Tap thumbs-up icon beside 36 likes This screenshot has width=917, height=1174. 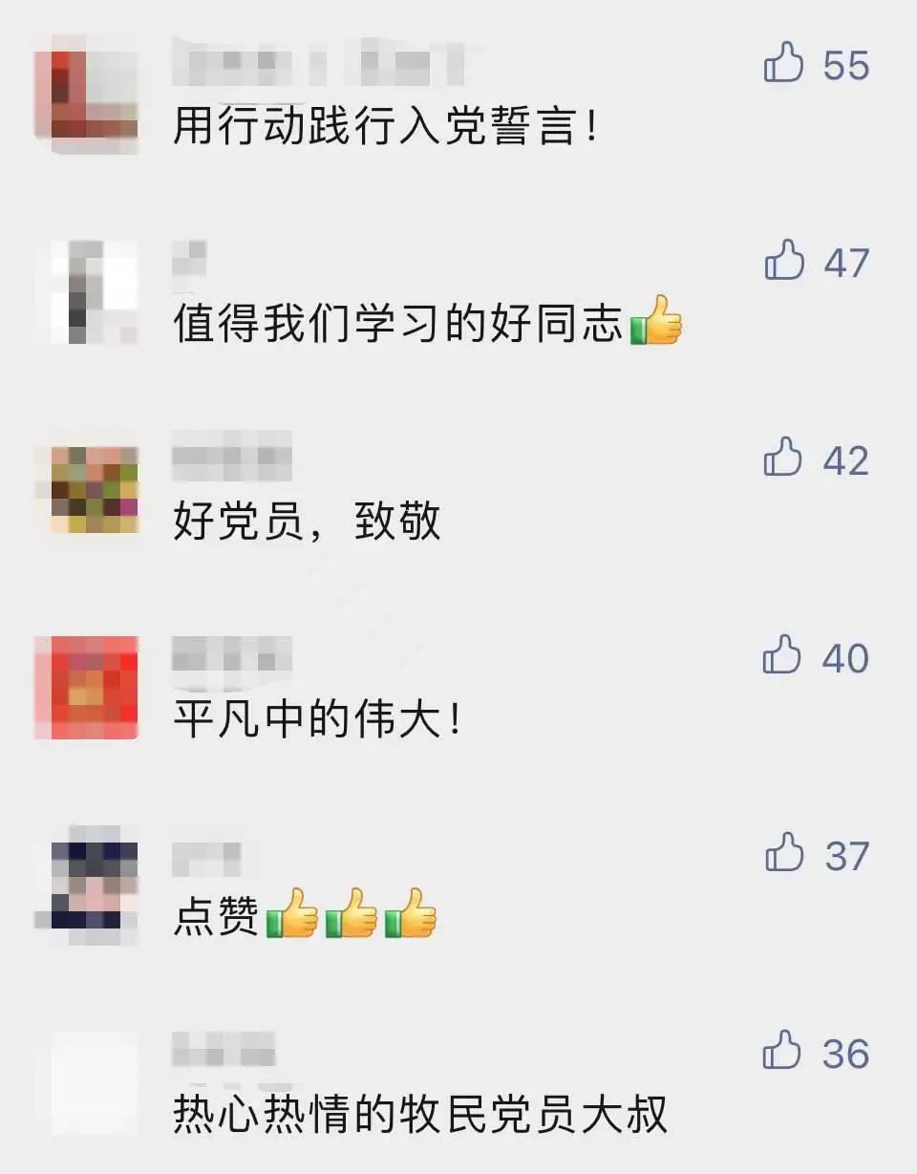pos(783,1051)
